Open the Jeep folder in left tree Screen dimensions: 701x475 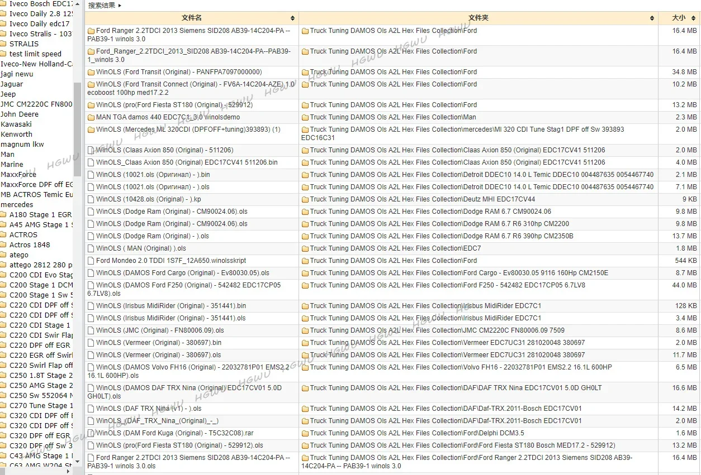[x=8, y=94]
